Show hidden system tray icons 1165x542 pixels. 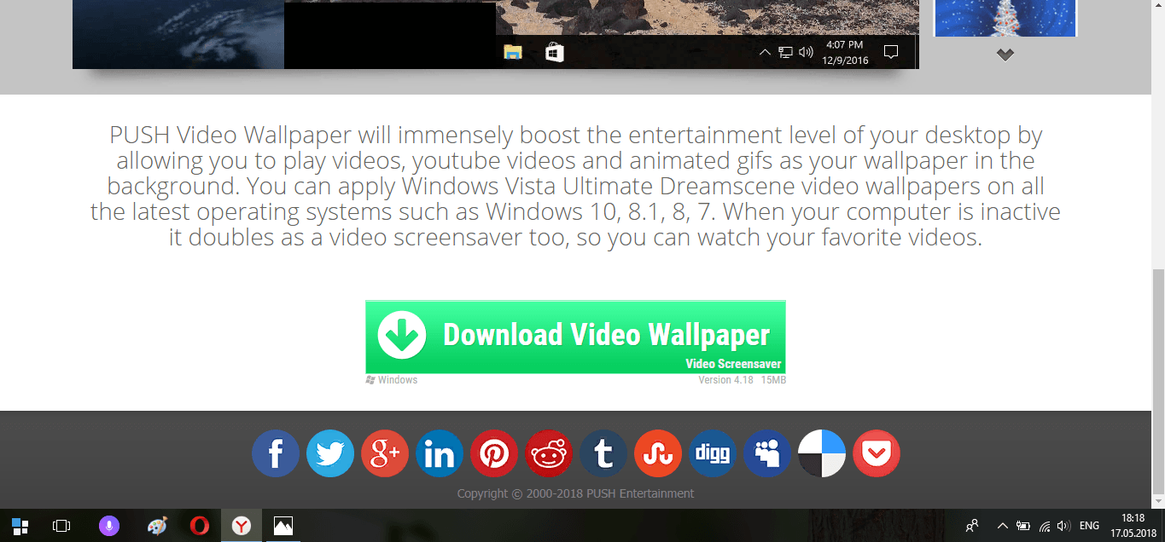(x=1003, y=526)
